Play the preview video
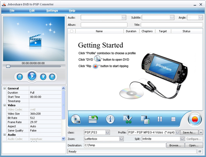206x157 pixels. 32,76
